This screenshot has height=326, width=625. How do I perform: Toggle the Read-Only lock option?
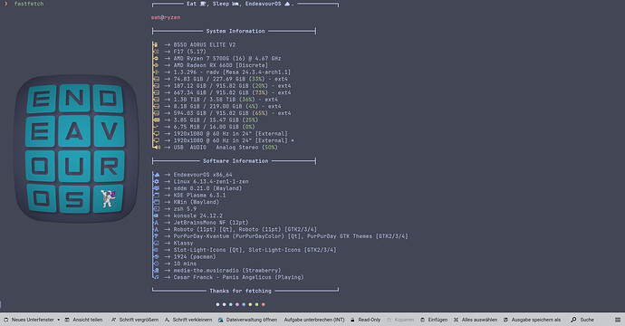tap(366, 320)
